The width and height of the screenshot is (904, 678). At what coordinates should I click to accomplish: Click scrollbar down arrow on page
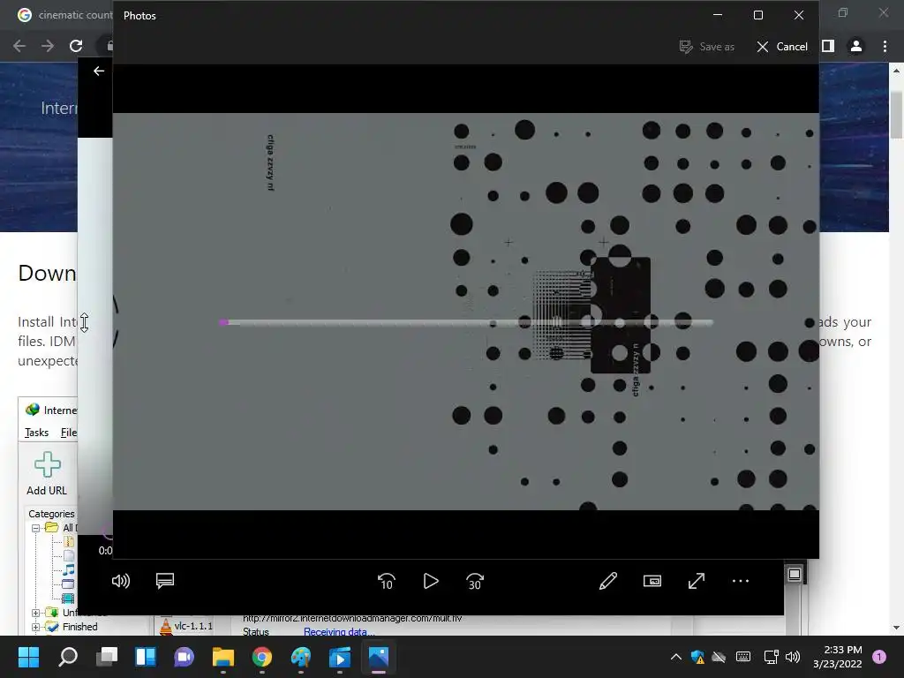(896, 628)
